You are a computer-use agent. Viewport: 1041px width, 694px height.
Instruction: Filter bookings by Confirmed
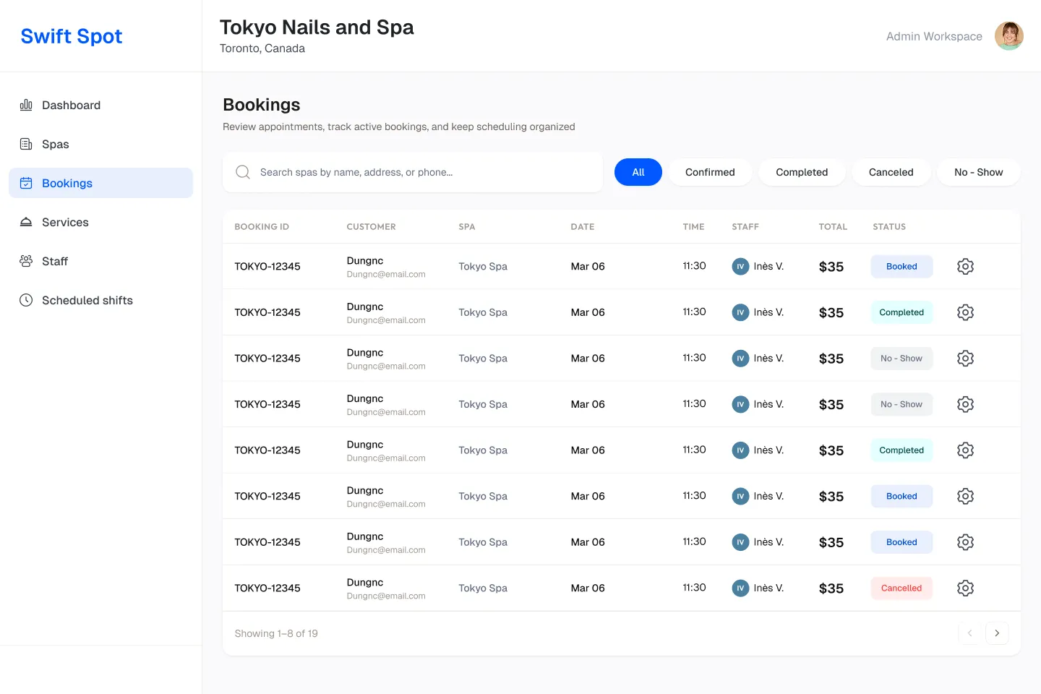[x=709, y=172]
